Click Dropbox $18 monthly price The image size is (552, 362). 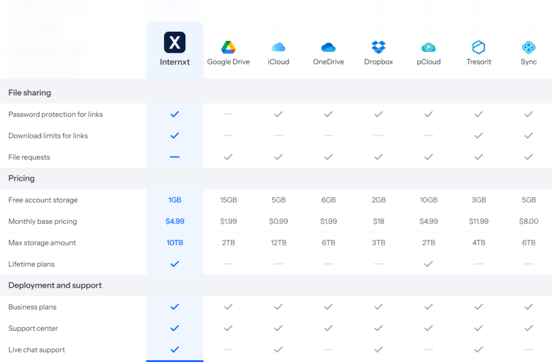click(x=378, y=221)
